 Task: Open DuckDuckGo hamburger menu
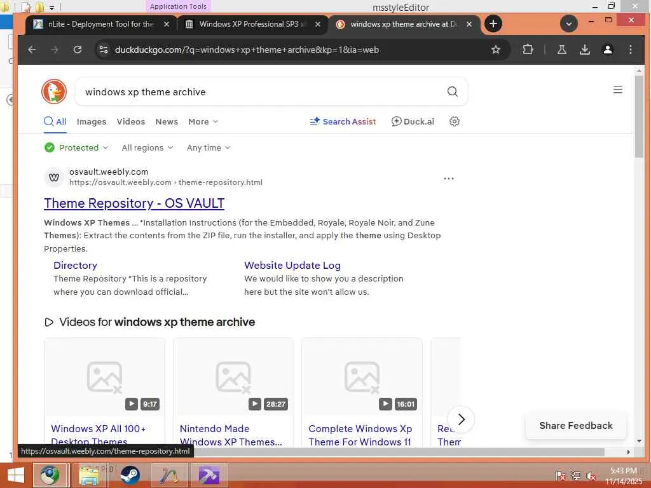click(617, 90)
